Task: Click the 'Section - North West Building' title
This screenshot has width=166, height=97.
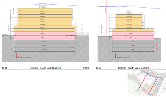Action: [134, 68]
